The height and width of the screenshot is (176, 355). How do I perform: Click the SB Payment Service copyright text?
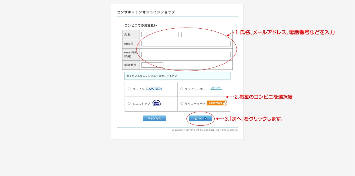point(204,130)
